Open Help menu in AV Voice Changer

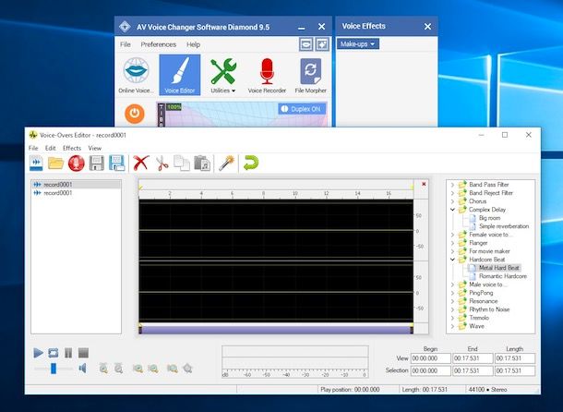click(193, 44)
